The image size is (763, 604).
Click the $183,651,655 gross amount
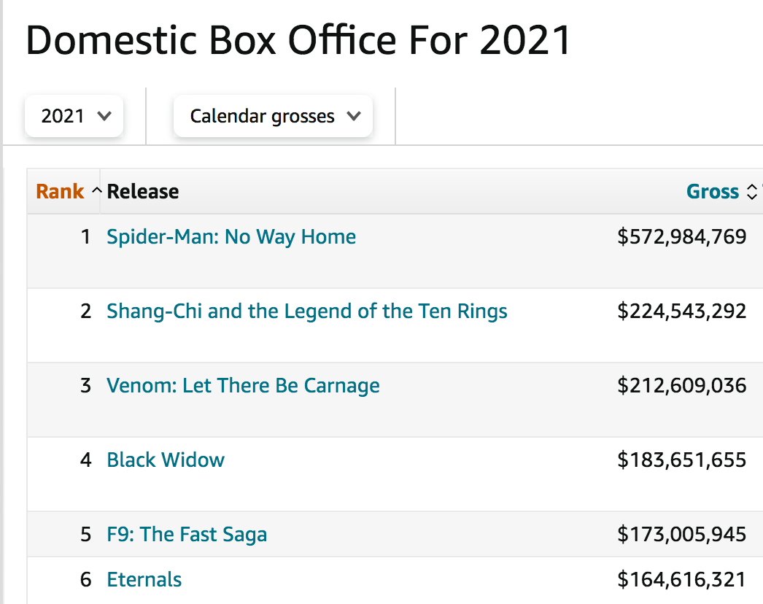681,460
